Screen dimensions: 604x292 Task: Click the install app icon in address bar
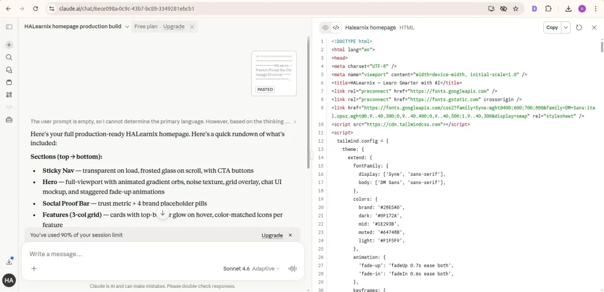click(x=491, y=8)
